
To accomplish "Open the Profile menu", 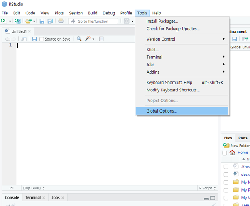I will (126, 13).
